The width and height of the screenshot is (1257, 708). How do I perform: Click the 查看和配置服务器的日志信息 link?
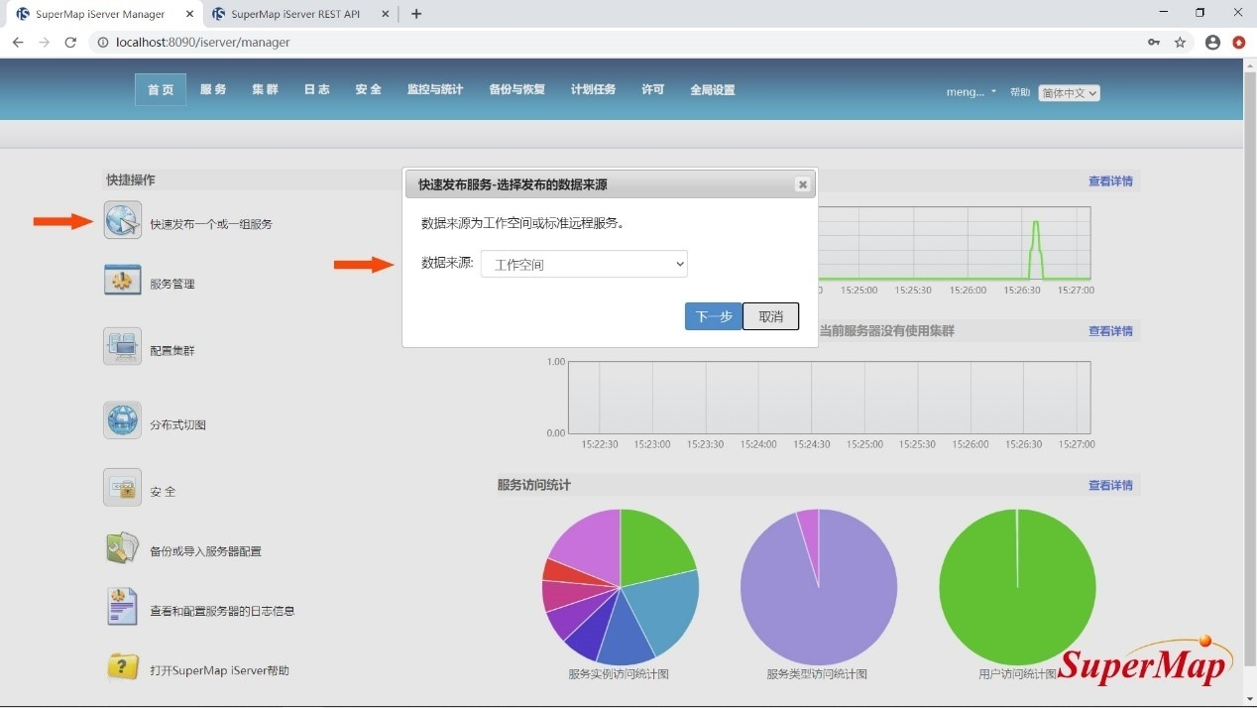(x=222, y=611)
